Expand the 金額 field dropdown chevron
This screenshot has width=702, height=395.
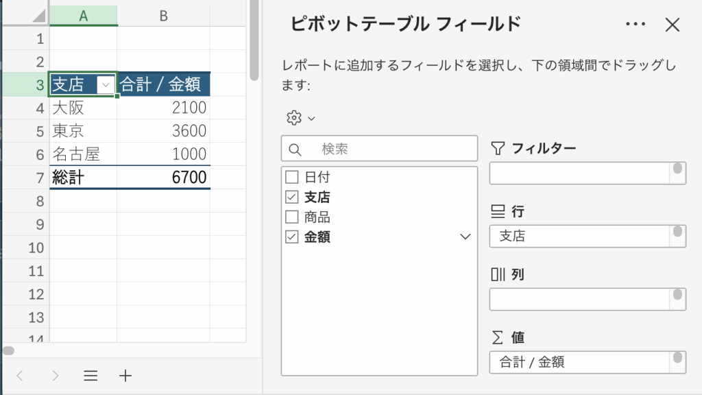[465, 237]
